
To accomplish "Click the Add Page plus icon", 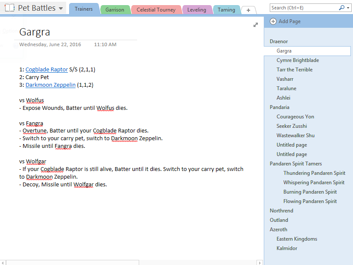I will pos(273,21).
